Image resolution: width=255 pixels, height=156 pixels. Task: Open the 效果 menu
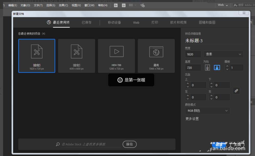pos(63,5)
